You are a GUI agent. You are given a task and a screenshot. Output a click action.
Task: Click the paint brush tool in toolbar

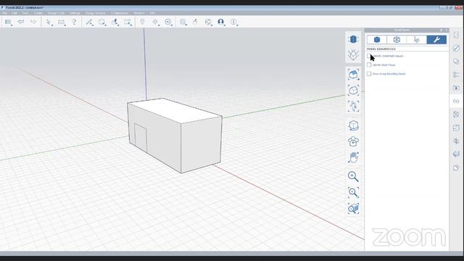click(195, 22)
